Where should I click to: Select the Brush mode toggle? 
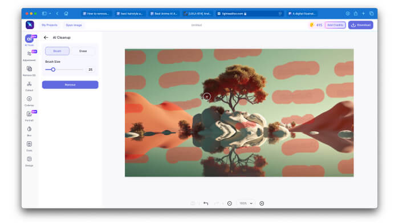tap(57, 51)
